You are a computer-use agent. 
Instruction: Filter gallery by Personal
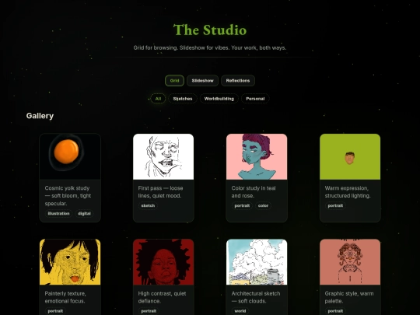pos(255,99)
